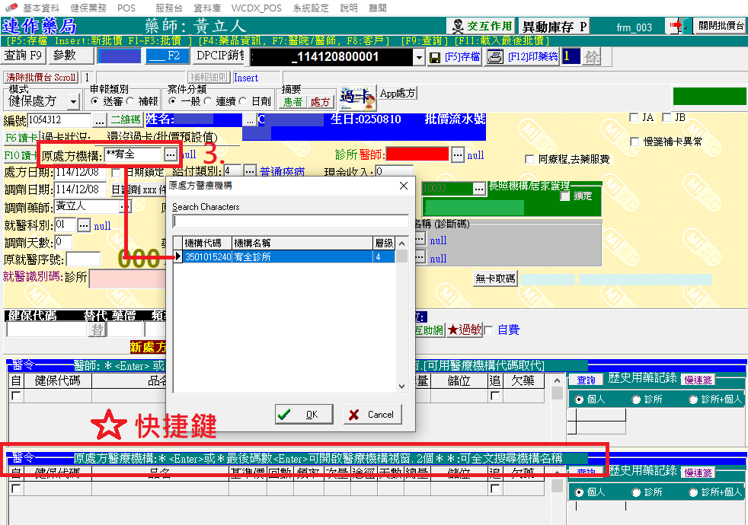Viewport: 748px width, 525px height.
Task: Open the prescription number dropdown arrow
Action: pos(419,57)
